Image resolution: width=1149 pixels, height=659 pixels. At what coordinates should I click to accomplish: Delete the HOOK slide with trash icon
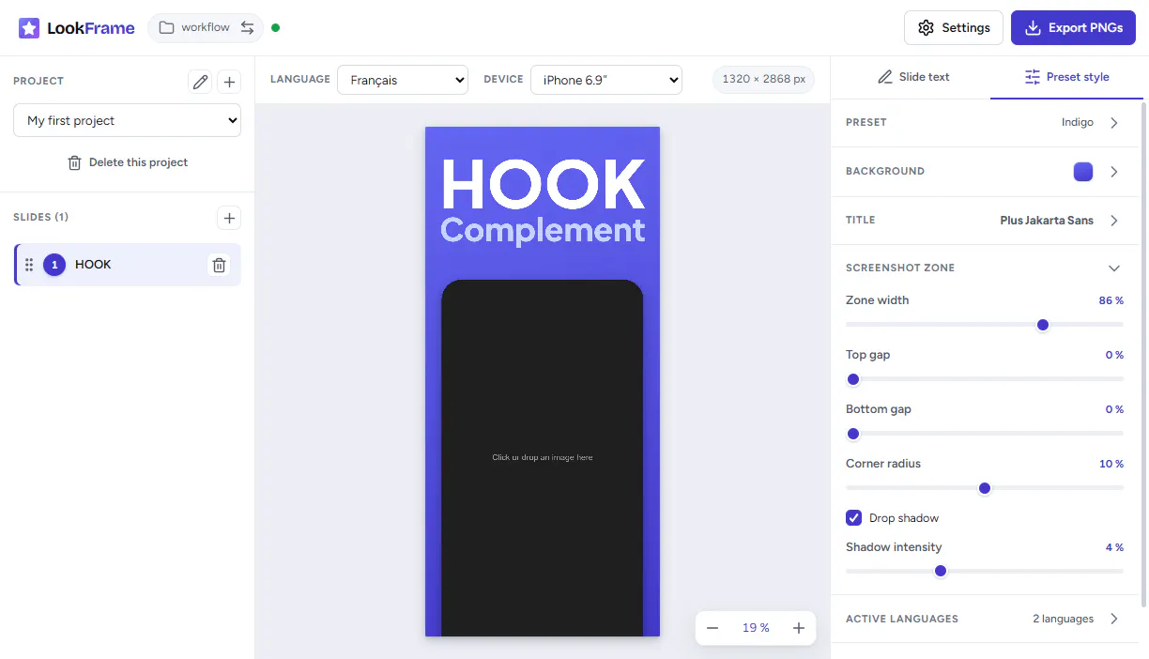coord(219,265)
